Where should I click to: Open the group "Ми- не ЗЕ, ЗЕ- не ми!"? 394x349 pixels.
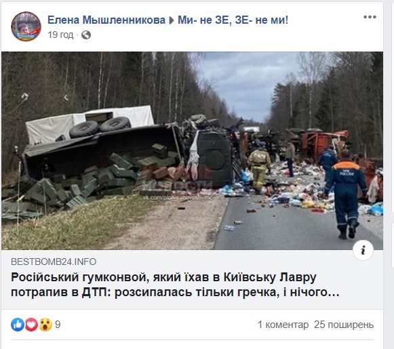[233, 20]
